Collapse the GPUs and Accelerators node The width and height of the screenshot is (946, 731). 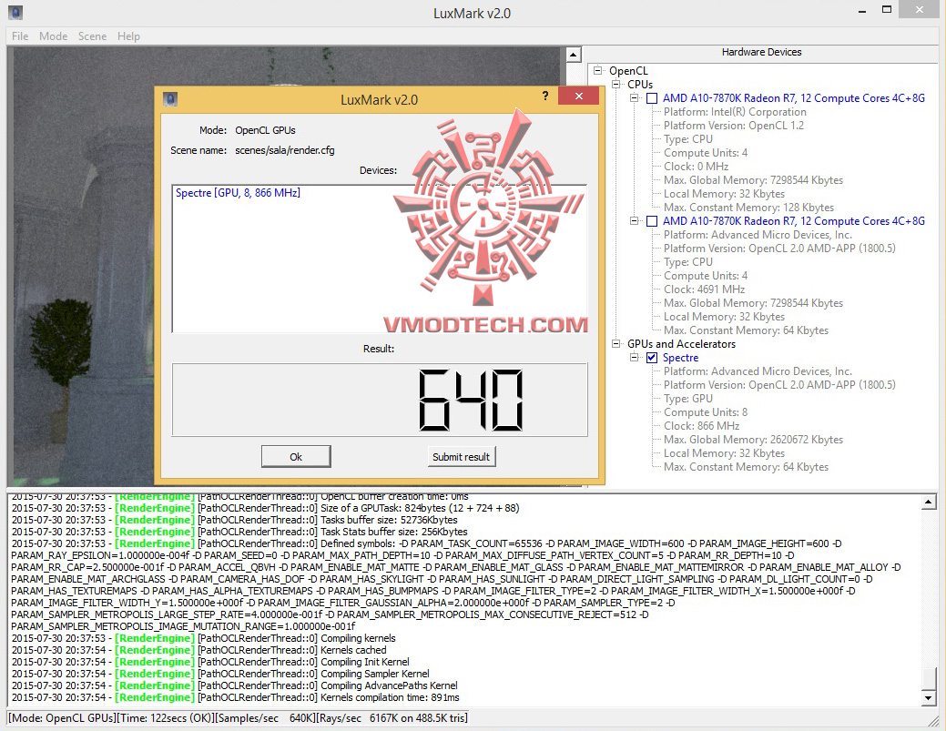pyautogui.click(x=616, y=344)
